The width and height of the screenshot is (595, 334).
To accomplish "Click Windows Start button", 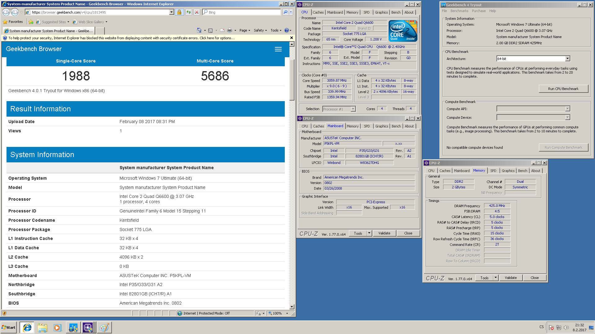I will pyautogui.click(x=9, y=328).
